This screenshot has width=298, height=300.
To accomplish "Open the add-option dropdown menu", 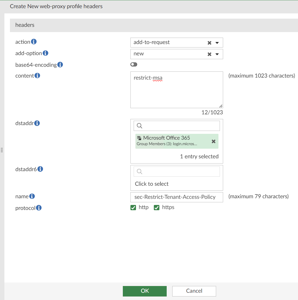I will [217, 54].
